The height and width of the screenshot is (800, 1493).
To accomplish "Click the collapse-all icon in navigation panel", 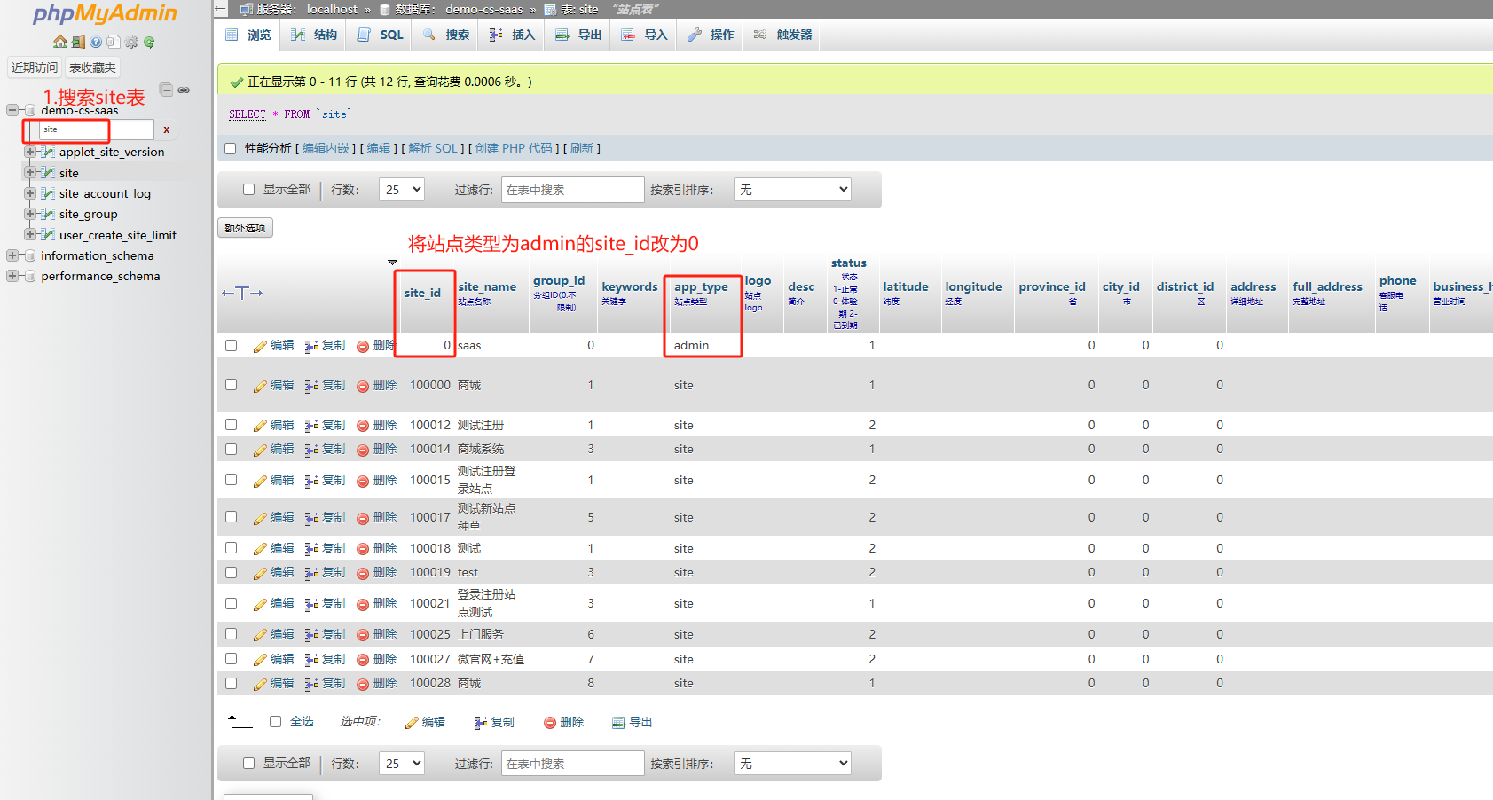I will [x=166, y=90].
